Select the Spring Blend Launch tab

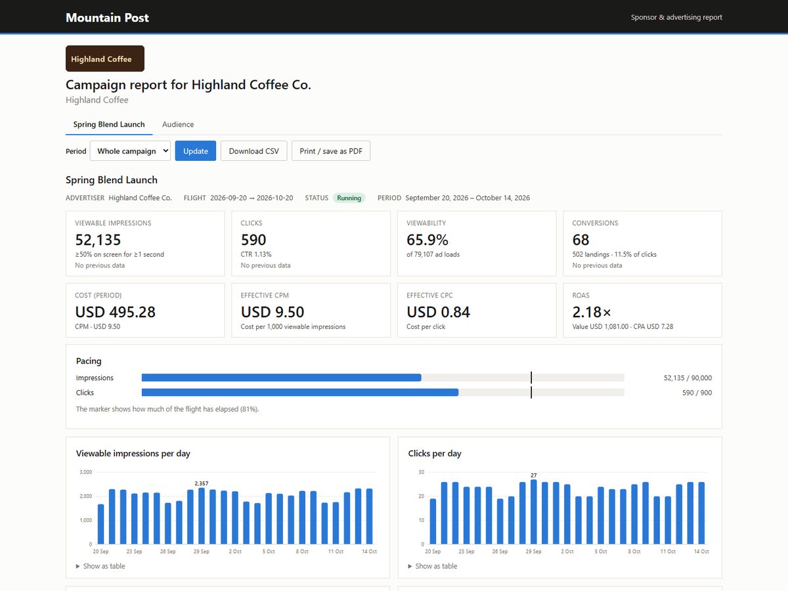pyautogui.click(x=109, y=124)
